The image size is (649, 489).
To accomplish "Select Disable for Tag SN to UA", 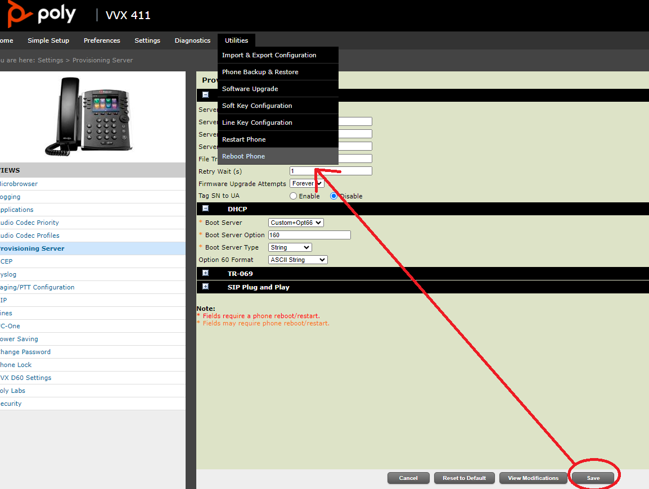I will pyautogui.click(x=333, y=196).
